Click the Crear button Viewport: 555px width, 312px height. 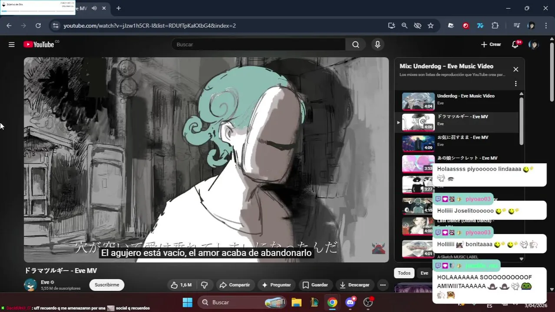tap(491, 44)
